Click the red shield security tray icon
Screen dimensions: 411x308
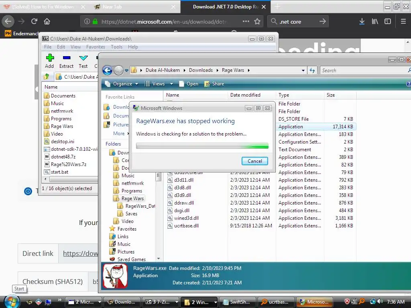(347, 302)
